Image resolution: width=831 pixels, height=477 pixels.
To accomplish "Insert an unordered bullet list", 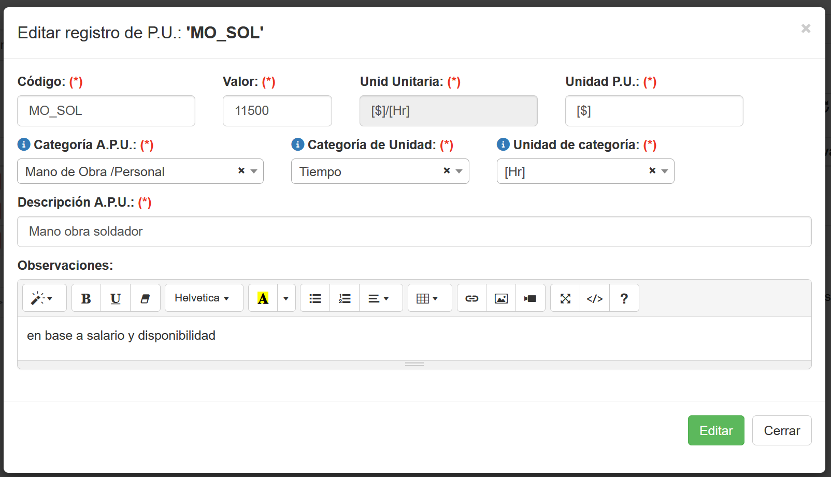I will (x=315, y=298).
